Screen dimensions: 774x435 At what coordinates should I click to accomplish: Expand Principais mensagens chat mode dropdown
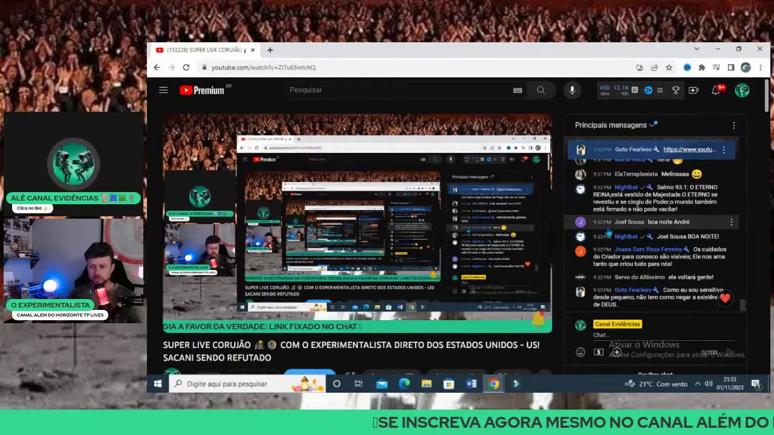(616, 125)
